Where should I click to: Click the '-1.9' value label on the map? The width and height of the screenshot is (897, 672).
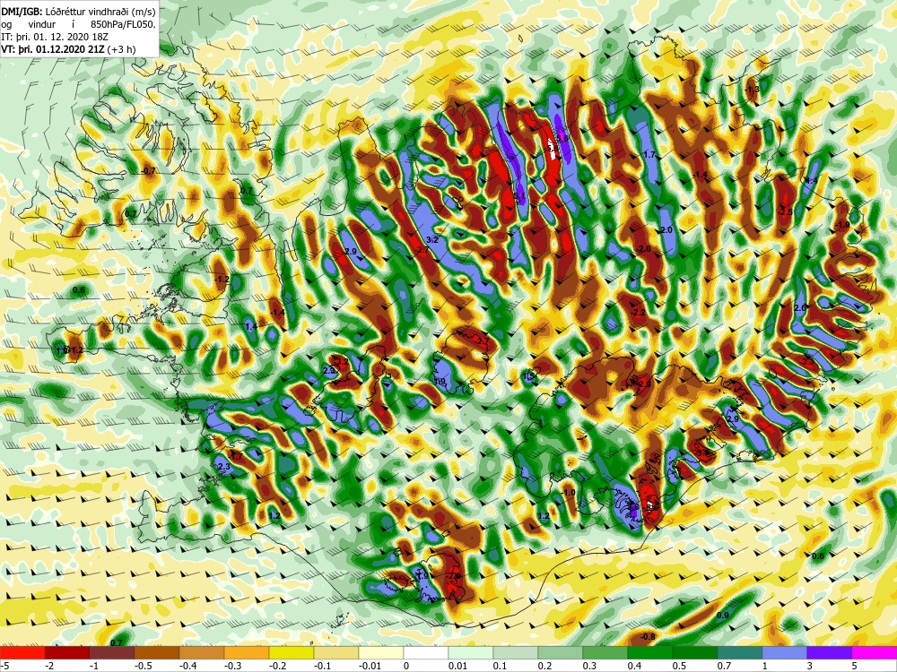click(842, 225)
